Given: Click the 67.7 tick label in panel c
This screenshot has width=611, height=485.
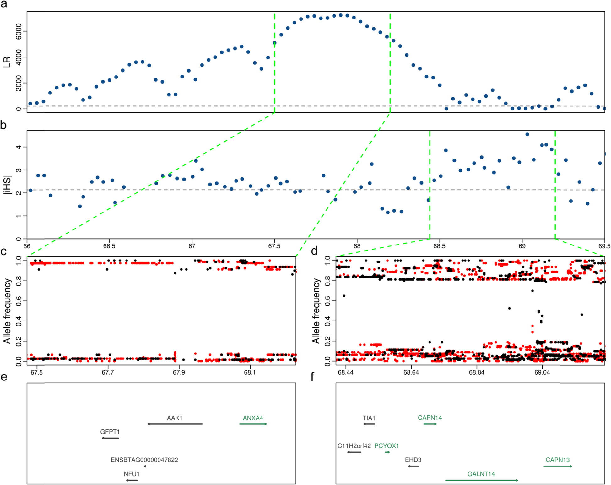Looking at the screenshot, I should tap(108, 372).
